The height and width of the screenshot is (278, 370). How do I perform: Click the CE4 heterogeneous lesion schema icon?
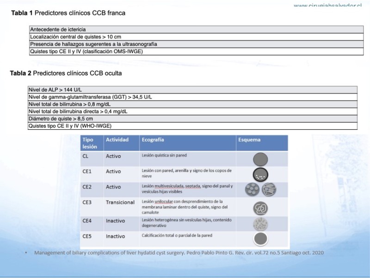coord(260,224)
